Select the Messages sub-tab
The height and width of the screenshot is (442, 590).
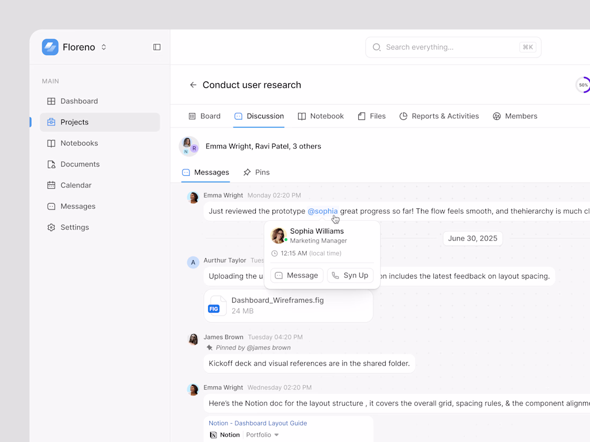coord(205,172)
